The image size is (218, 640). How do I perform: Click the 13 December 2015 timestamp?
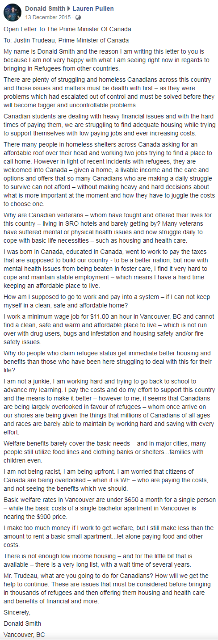pos(49,17)
